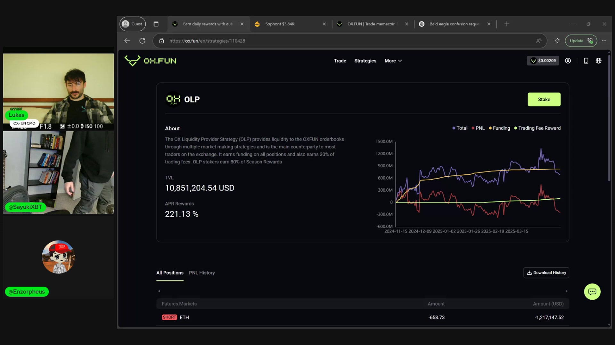Close the Sophont $3.84K tab

(x=324, y=24)
